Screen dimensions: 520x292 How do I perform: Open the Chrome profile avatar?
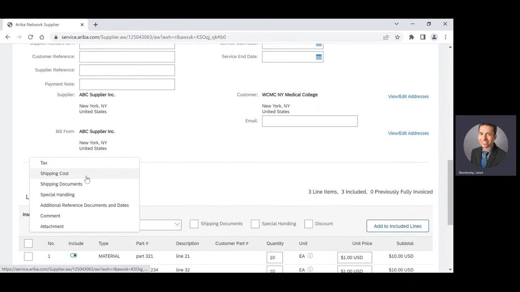coord(434,37)
